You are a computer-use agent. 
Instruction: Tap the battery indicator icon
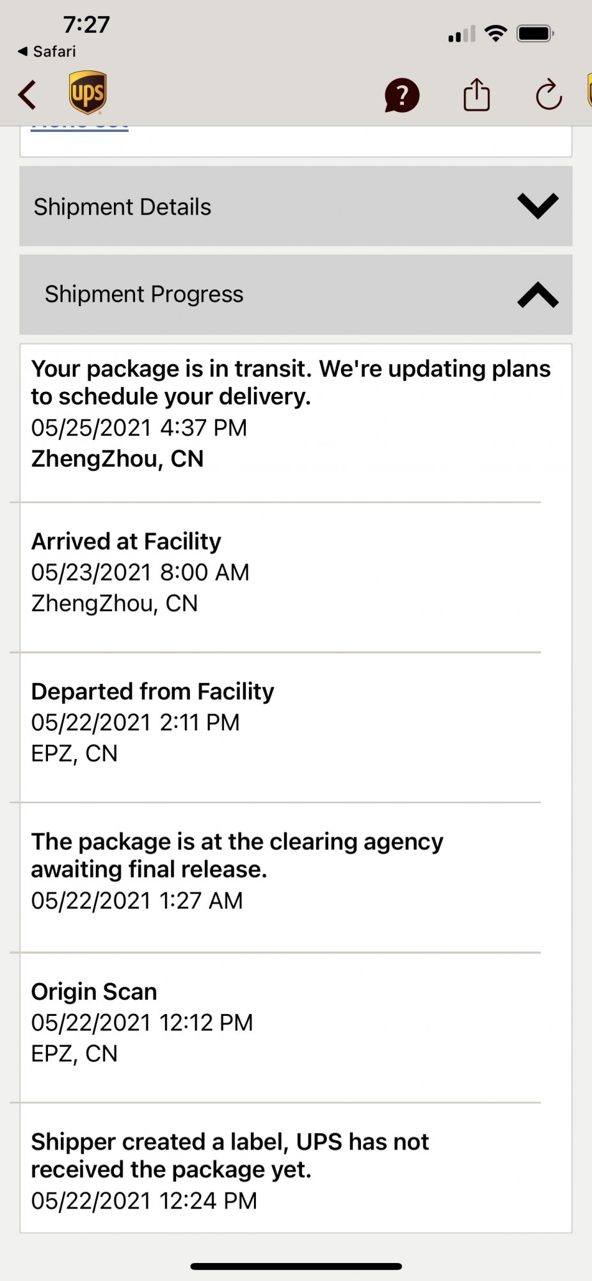[x=535, y=33]
